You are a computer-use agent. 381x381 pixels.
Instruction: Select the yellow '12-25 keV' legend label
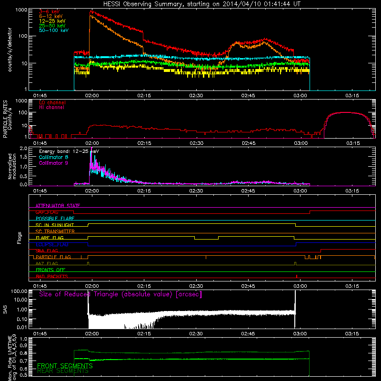pos(52,21)
